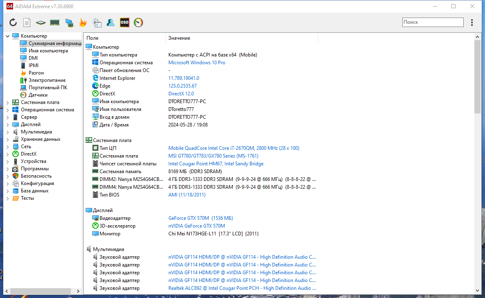Viewport: 485px width, 298px height.
Task: Select Тесты in the tree
Action: coord(27,198)
